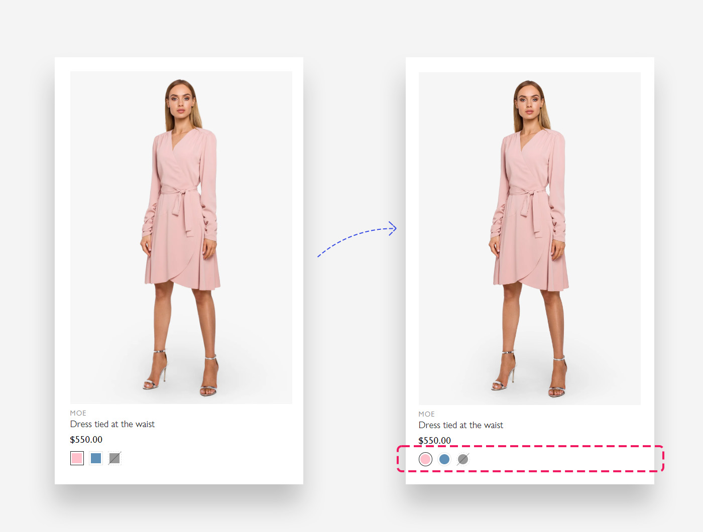The height and width of the screenshot is (532, 703).
Task: Open left "Dress tied at the waist" title
Action: click(x=112, y=424)
